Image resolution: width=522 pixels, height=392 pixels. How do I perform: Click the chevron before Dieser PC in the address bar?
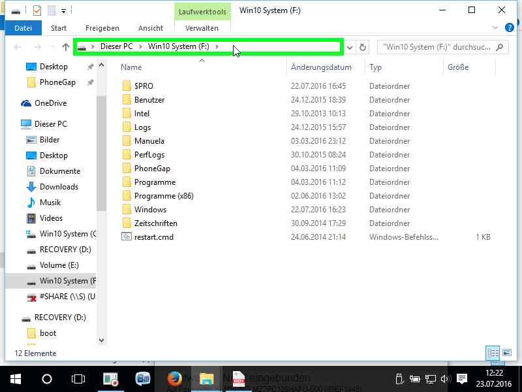[93, 46]
